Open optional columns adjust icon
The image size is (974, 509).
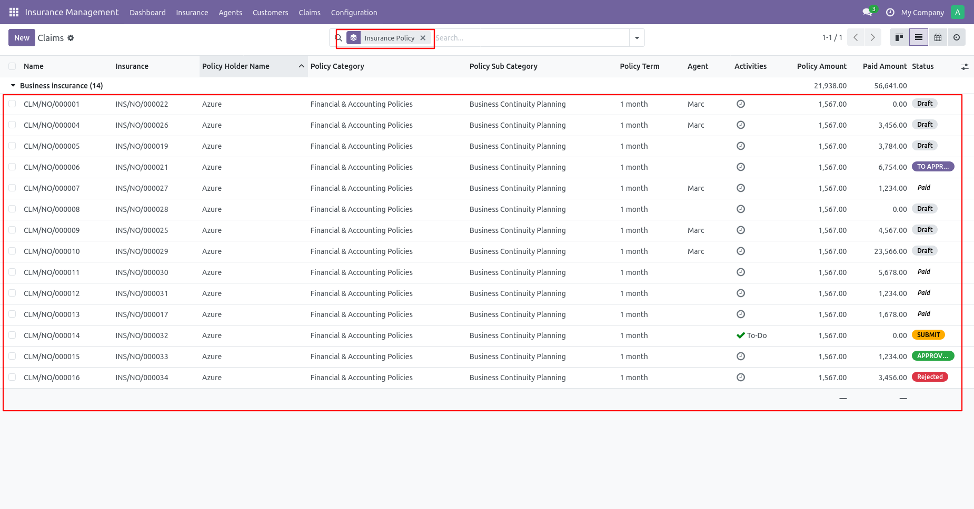965,67
